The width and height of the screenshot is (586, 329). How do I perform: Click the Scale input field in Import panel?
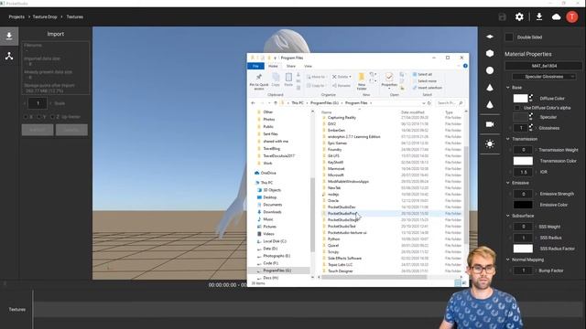(38, 103)
